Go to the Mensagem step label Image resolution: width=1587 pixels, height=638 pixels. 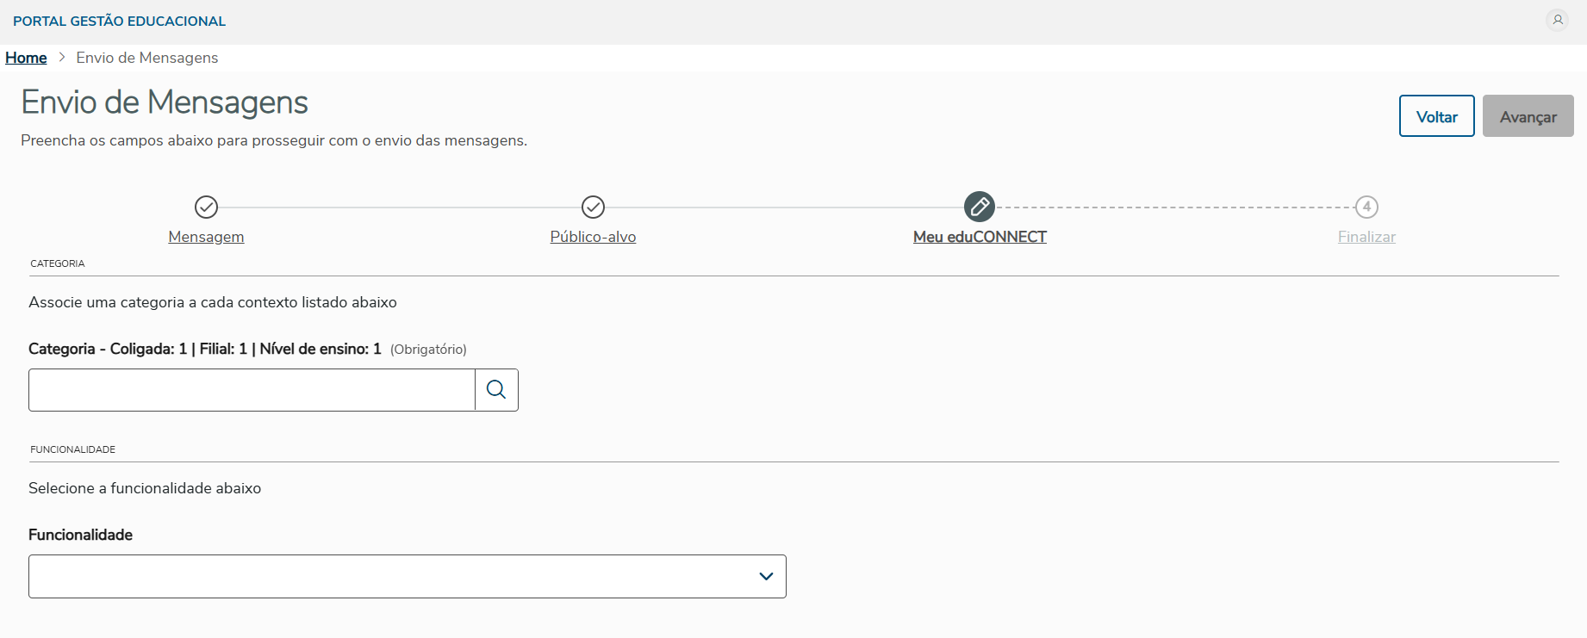pos(206,237)
